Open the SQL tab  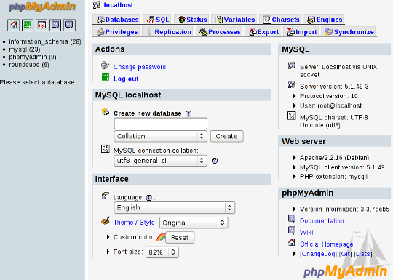pyautogui.click(x=158, y=20)
